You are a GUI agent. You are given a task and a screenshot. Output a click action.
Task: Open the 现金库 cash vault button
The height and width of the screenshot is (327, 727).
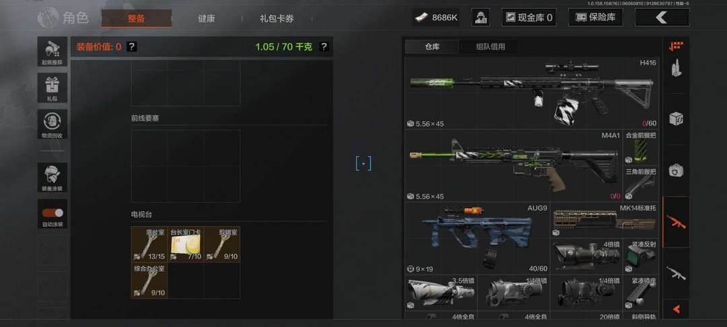529,17
